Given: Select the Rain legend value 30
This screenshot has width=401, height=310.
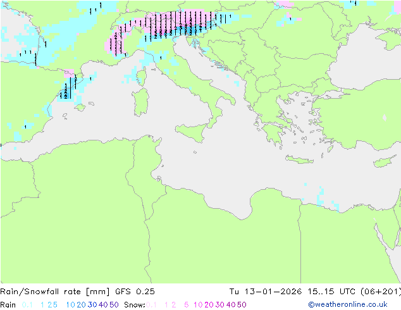Looking at the screenshot, I should [92, 305].
